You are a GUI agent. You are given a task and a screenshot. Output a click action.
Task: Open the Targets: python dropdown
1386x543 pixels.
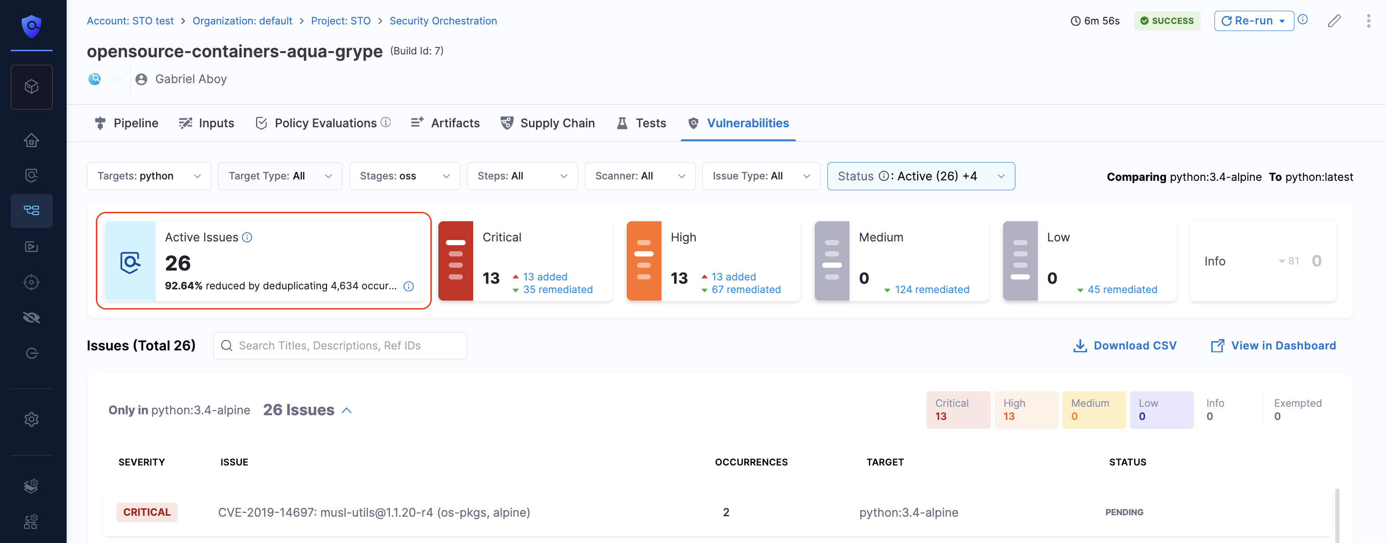pos(148,176)
